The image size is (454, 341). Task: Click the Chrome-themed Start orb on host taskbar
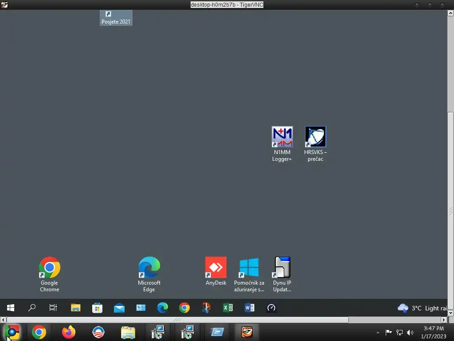pyautogui.click(x=12, y=332)
